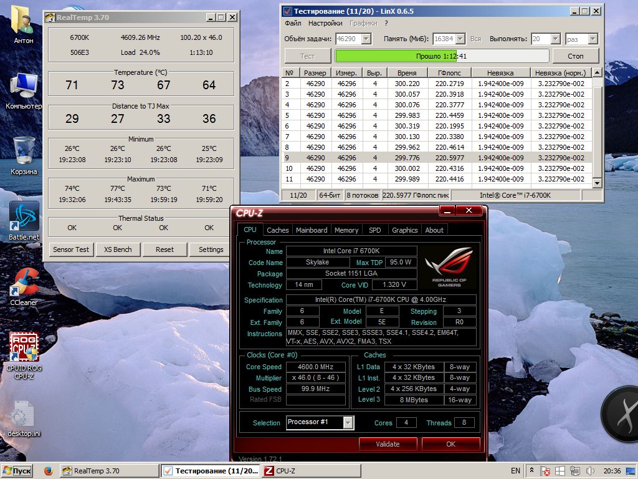This screenshot has width=638, height=479.
Task: Click the EN language indicator
Action: (515, 471)
